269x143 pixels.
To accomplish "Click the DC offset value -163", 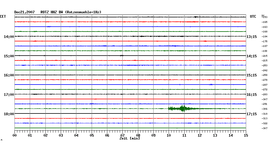I will point(265,27).
